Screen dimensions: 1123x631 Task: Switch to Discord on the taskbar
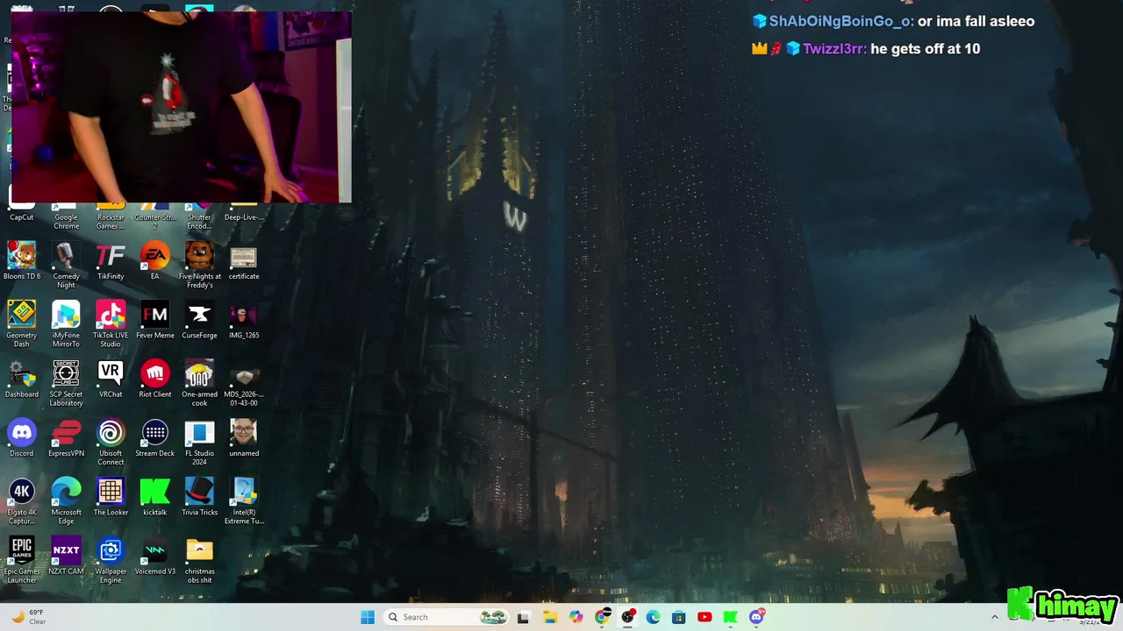tap(757, 617)
